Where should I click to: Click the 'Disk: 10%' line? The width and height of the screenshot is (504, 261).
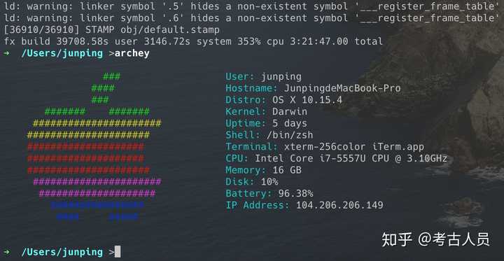[x=252, y=182]
